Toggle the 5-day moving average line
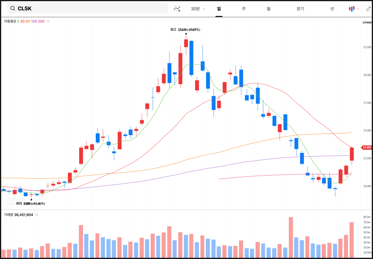Screen dimensions: 373x259 (18, 21)
